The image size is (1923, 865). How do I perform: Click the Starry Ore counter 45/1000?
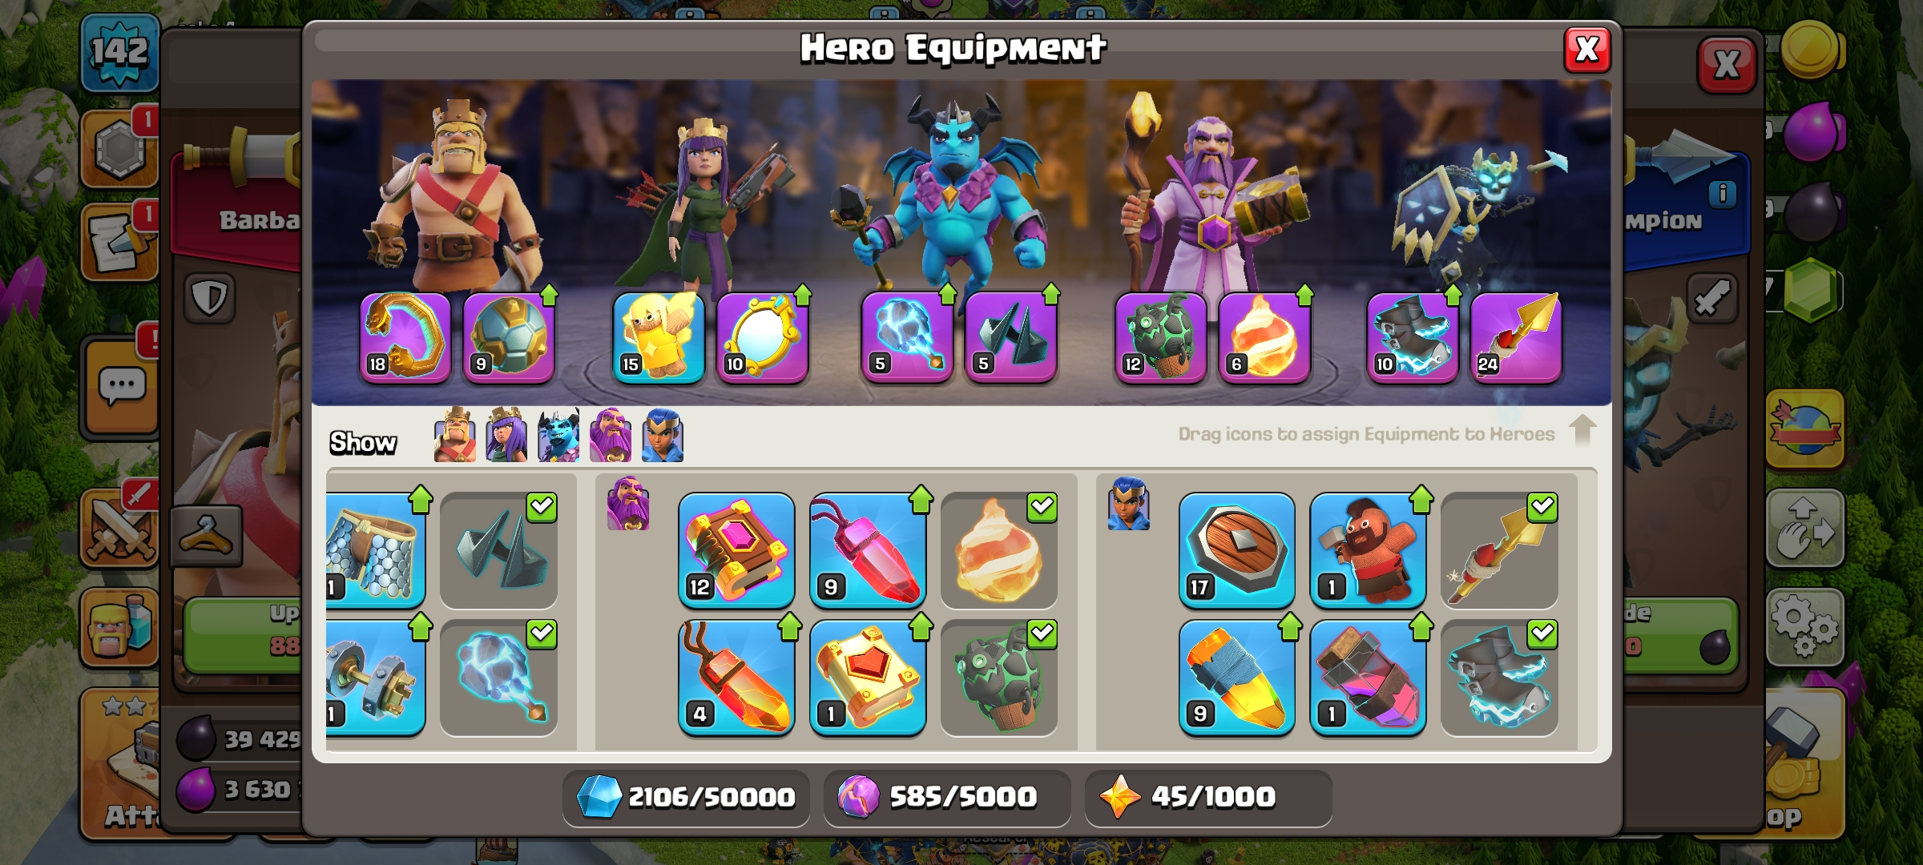[1208, 798]
